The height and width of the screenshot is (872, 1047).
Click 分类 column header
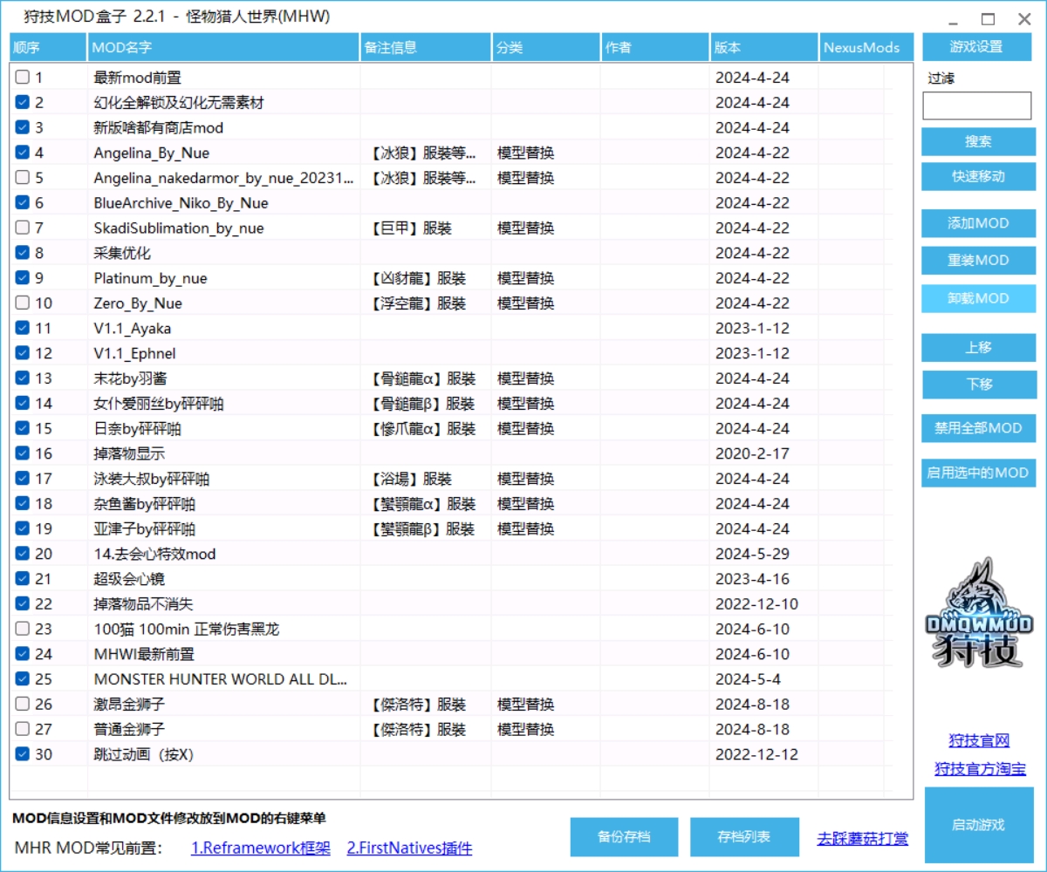point(546,47)
